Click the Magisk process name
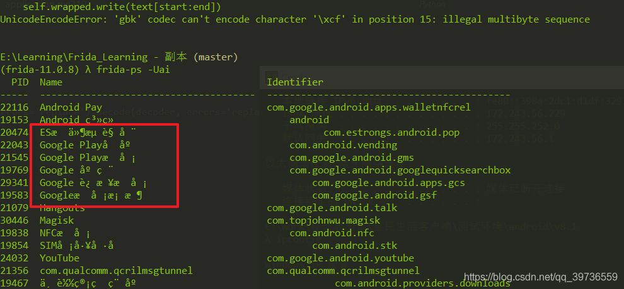 click(x=57, y=221)
